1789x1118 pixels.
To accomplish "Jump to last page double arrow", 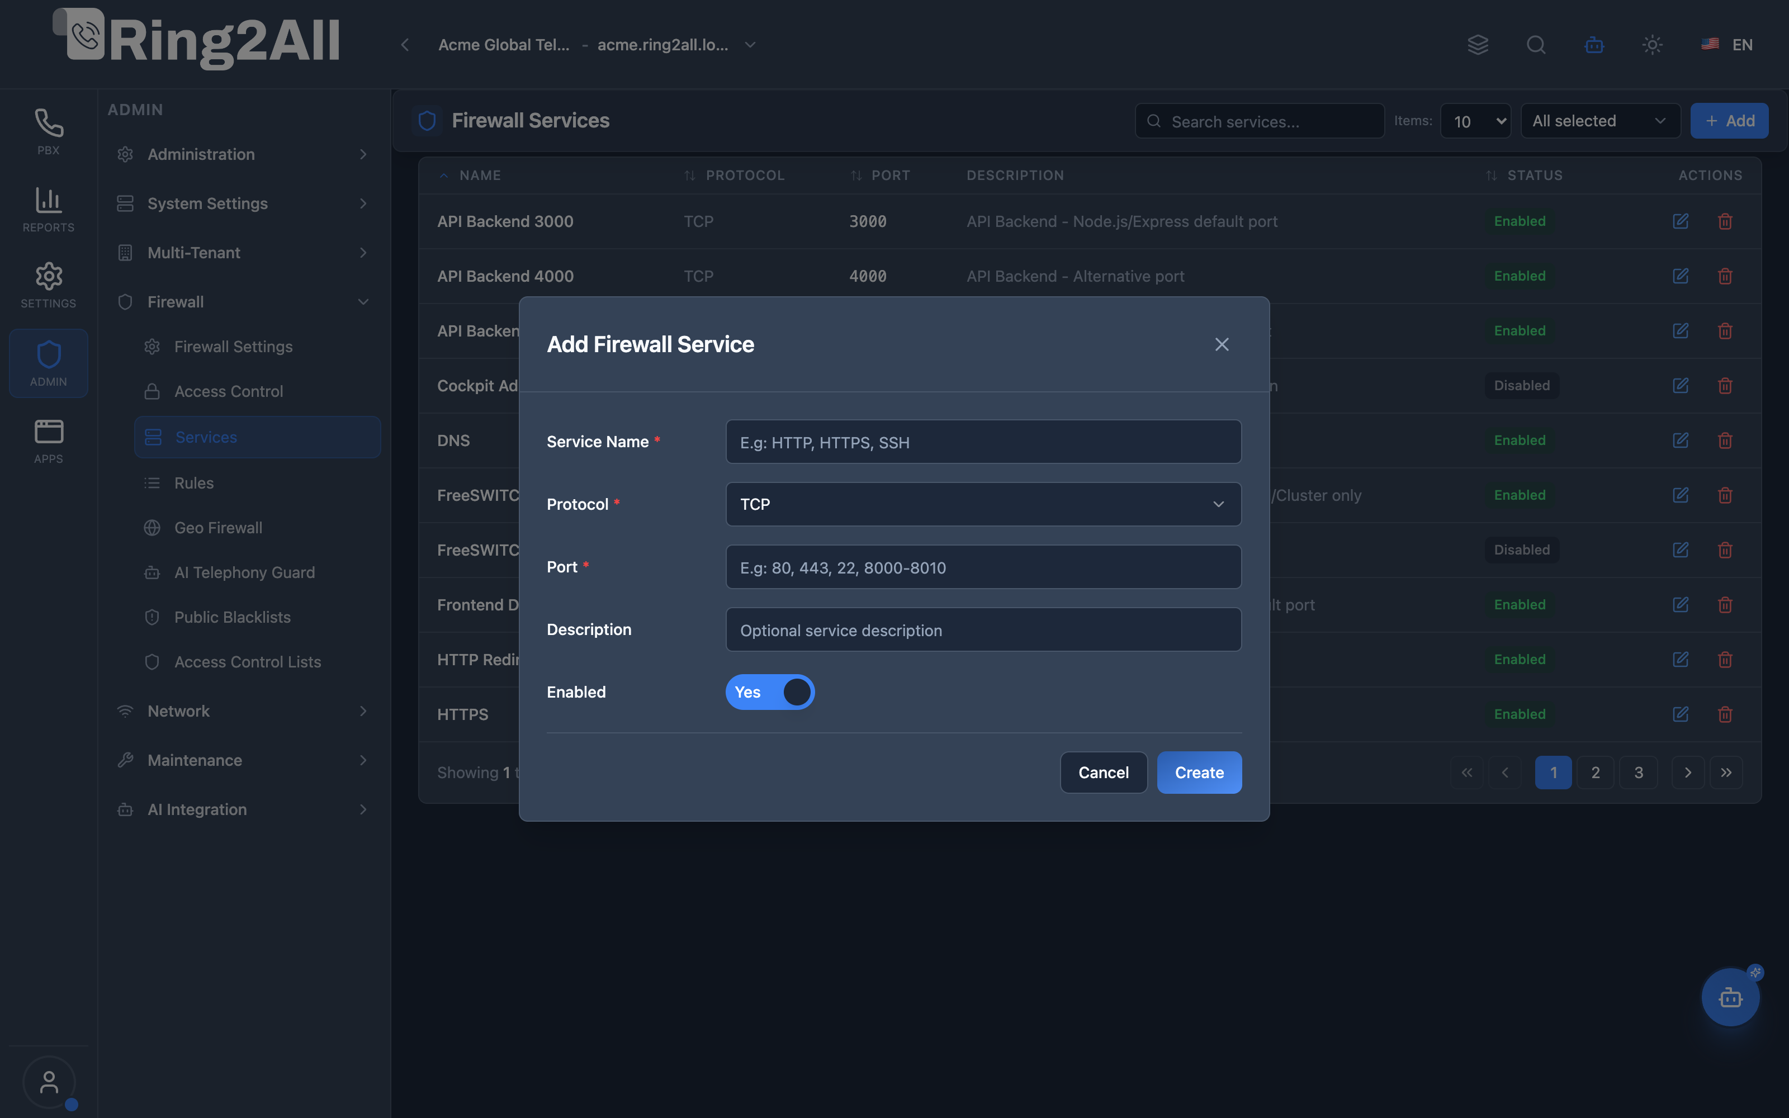I will (x=1726, y=773).
